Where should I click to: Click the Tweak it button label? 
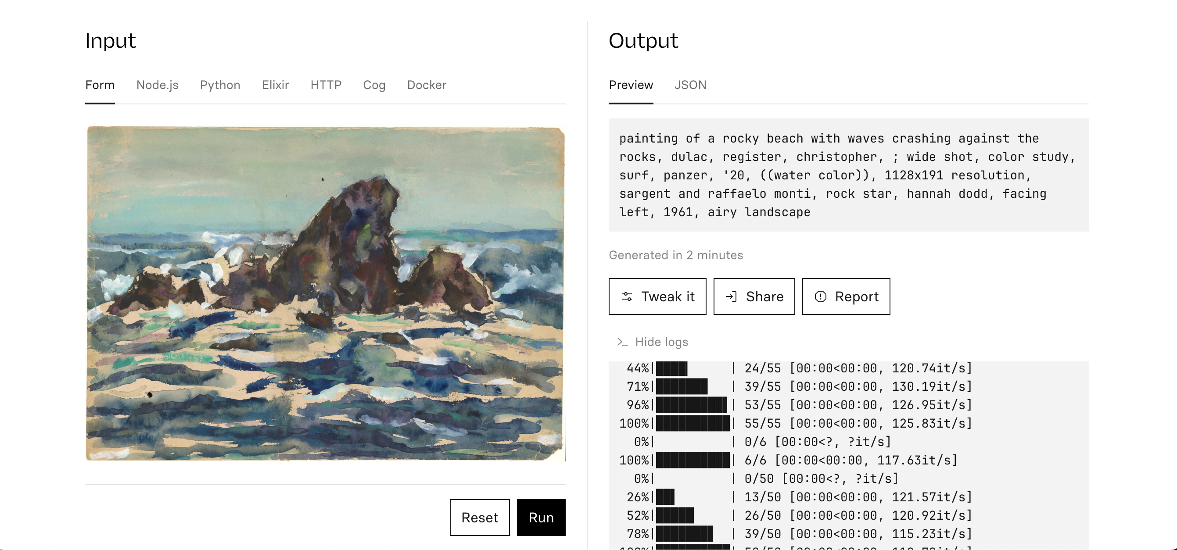667,296
